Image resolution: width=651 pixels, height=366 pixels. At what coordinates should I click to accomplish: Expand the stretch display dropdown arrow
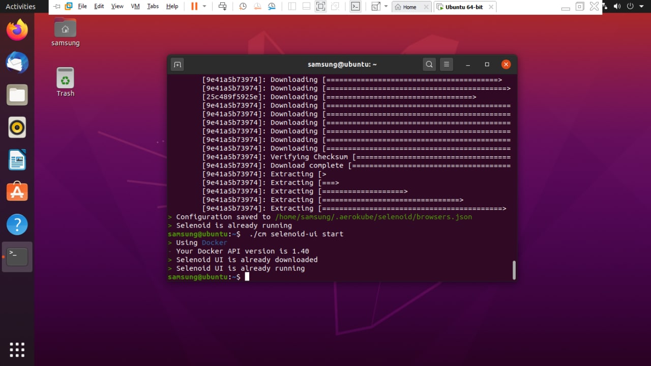pyautogui.click(x=386, y=7)
